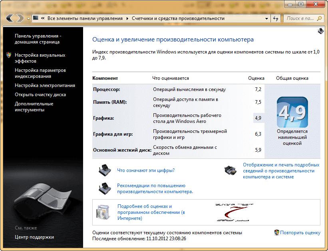Open 'Панель управления - домашняя страница' link
The image size is (328, 251).
38,39
